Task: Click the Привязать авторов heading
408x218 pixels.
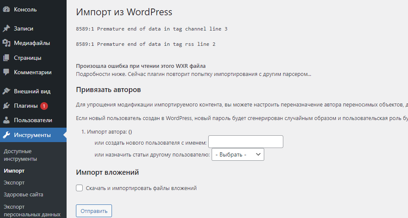Action: point(109,90)
